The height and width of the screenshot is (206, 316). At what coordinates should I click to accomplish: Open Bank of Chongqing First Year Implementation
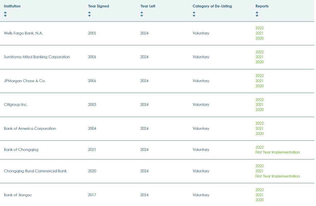coord(277,152)
